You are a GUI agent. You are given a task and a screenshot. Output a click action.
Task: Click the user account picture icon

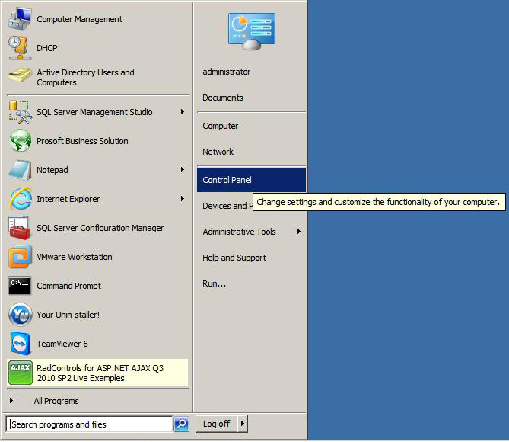[x=252, y=31]
